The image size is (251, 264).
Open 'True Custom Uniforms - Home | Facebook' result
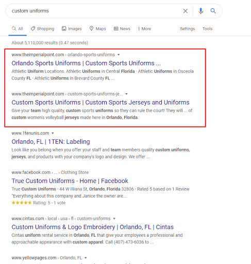pos(70,181)
